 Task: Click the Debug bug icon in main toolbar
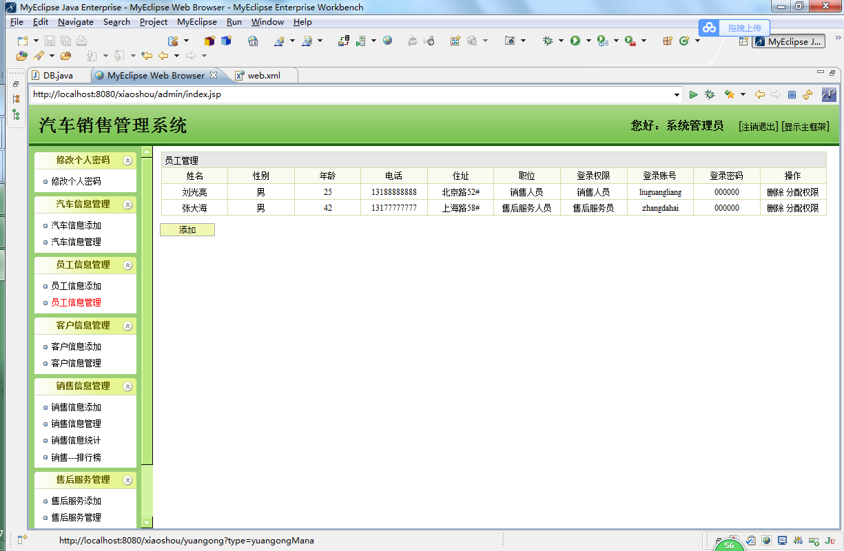coord(548,41)
